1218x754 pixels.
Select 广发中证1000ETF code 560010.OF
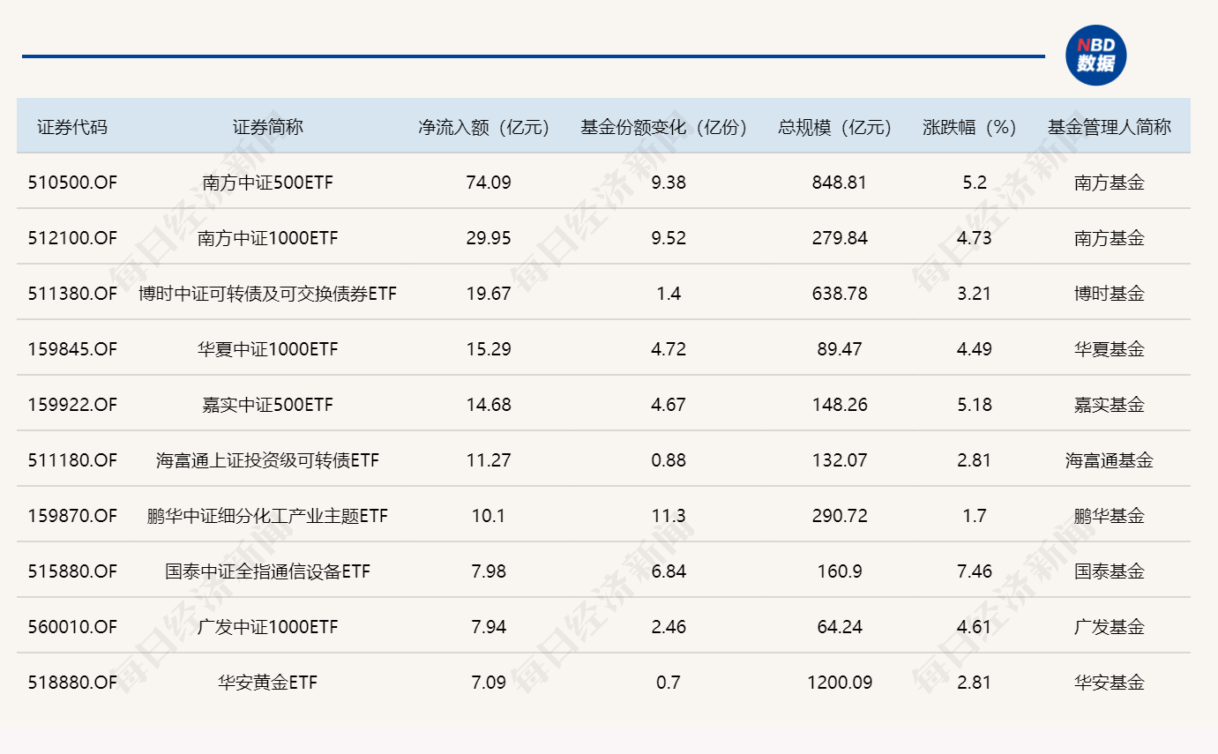coord(71,627)
